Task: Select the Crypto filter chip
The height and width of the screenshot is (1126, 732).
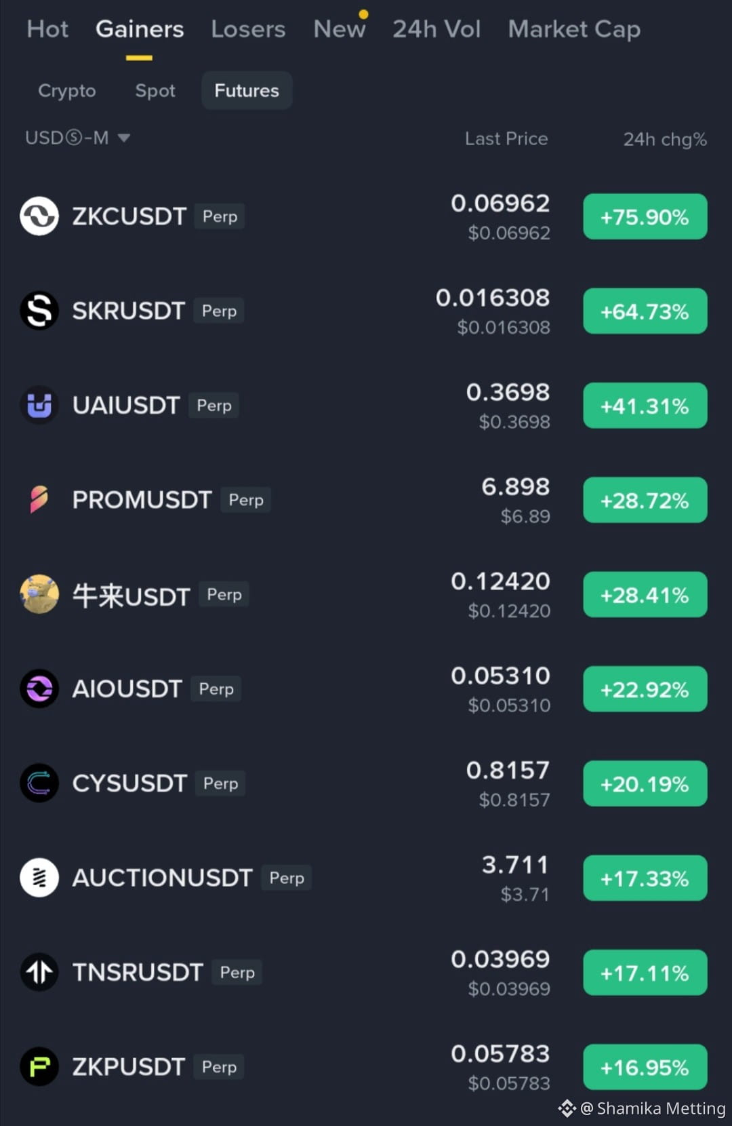Action: pyautogui.click(x=67, y=90)
